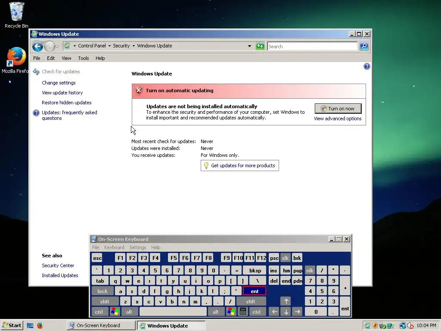Toggle the right alt key

pyautogui.click(x=215, y=312)
